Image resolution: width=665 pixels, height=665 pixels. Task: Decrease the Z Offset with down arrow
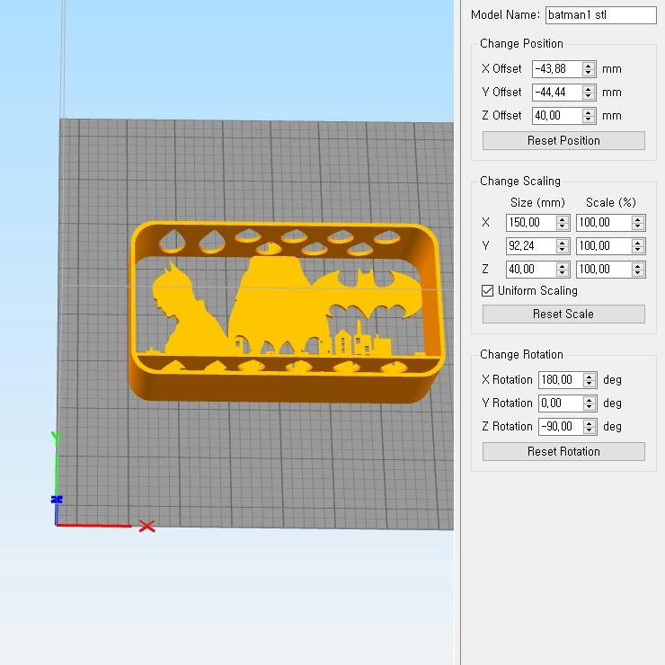tap(589, 120)
